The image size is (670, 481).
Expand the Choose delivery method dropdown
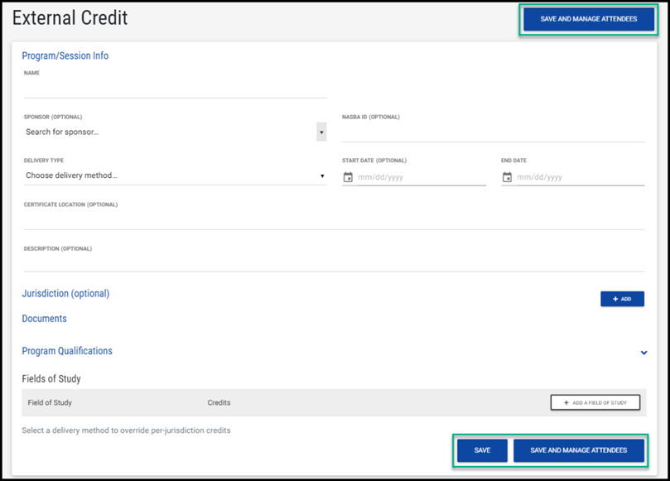pyautogui.click(x=174, y=176)
